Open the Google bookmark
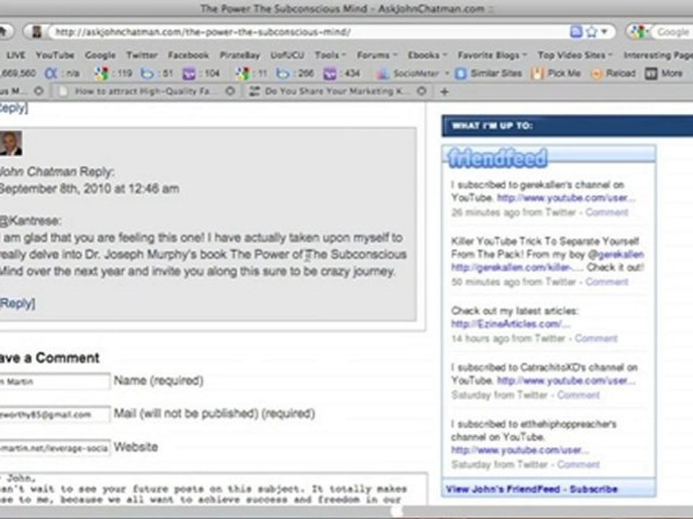 point(100,56)
